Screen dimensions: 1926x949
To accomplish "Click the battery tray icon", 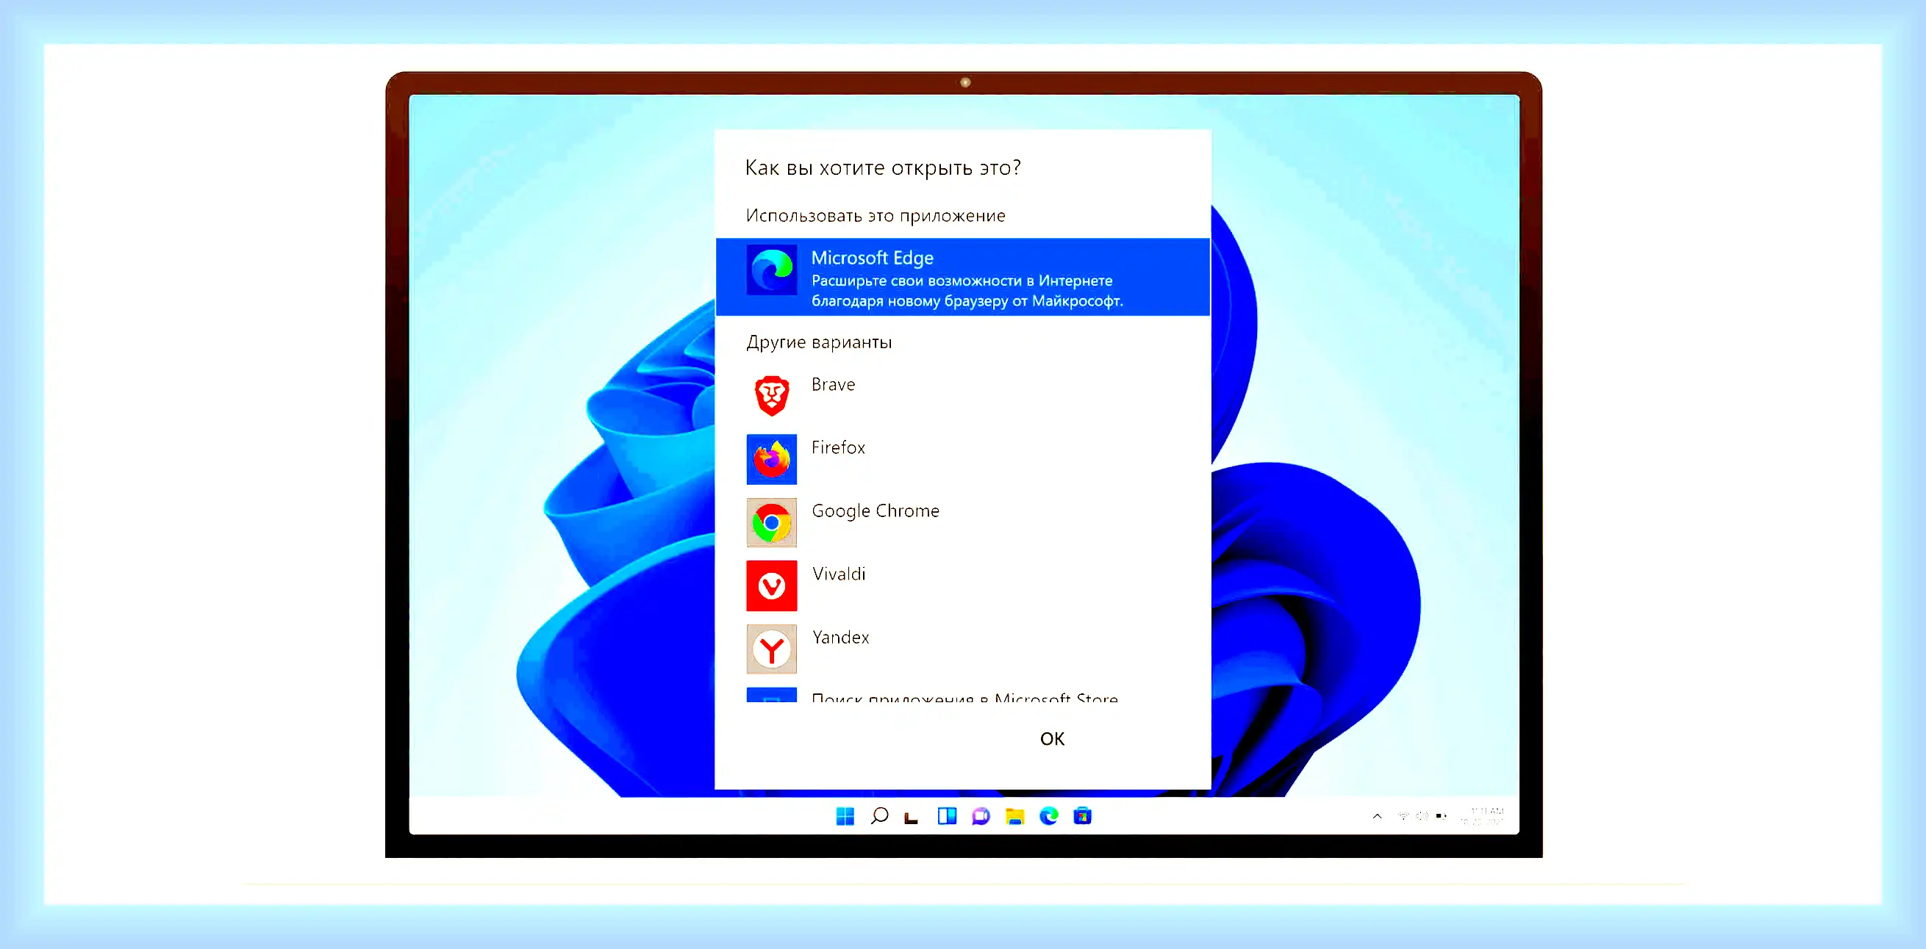I will click(1441, 816).
